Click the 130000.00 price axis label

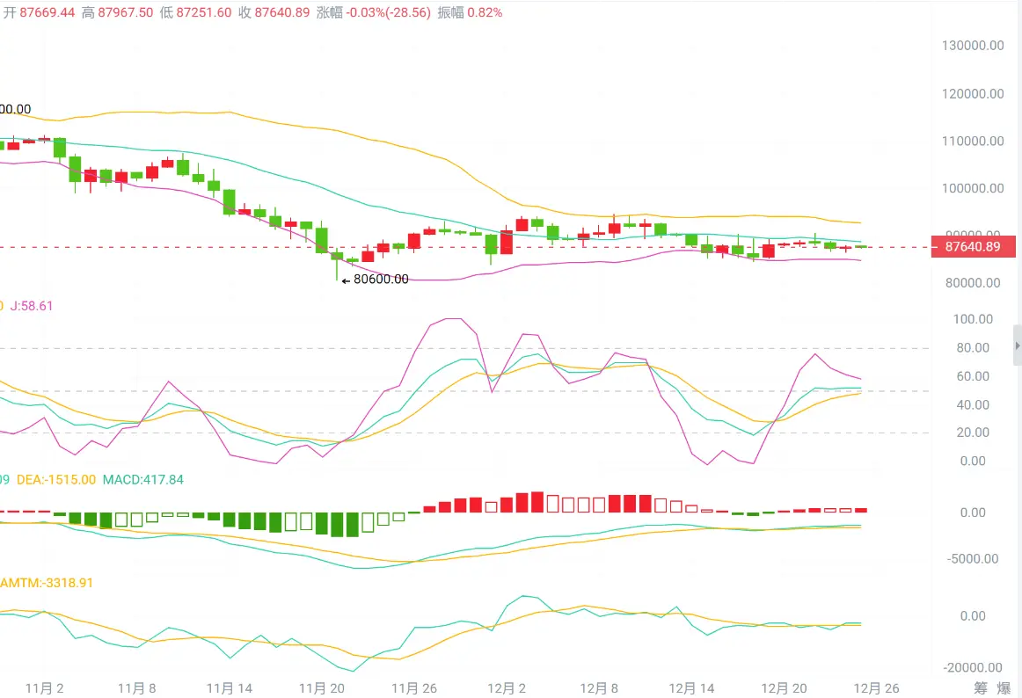(973, 46)
